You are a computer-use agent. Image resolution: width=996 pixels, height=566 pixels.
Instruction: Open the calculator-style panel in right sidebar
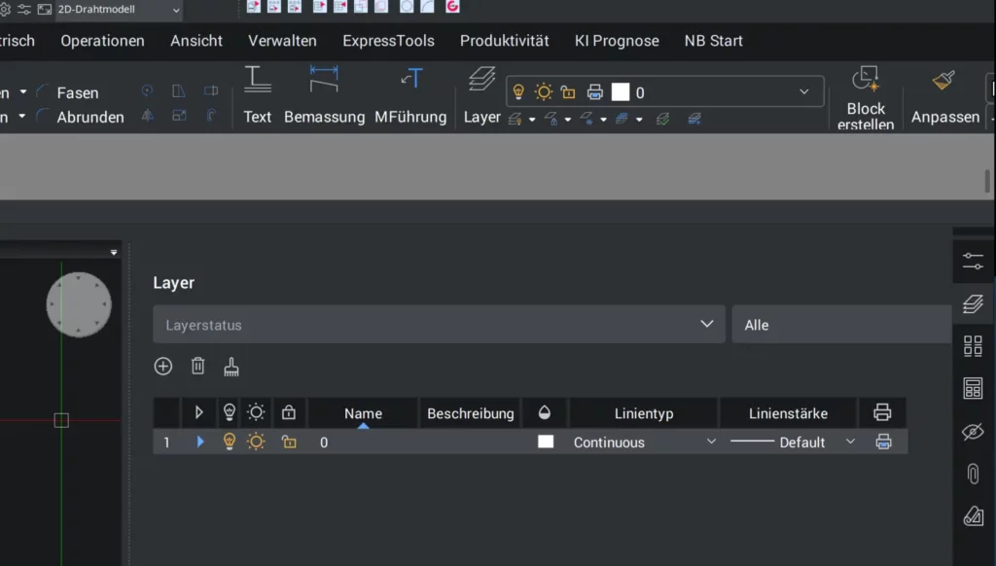pos(973,388)
